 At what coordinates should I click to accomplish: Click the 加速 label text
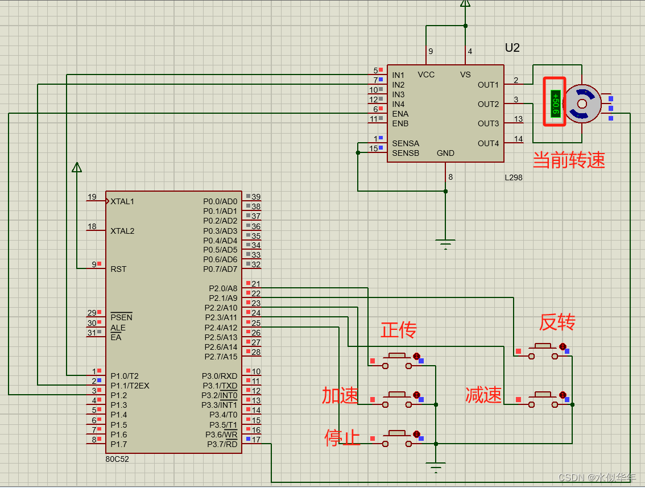point(340,395)
